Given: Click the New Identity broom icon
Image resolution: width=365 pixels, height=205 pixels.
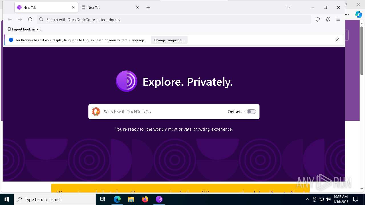Looking at the screenshot, I should 328,19.
